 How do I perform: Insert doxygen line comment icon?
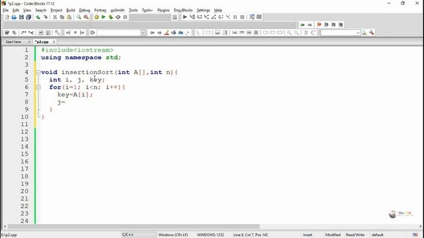31,32
